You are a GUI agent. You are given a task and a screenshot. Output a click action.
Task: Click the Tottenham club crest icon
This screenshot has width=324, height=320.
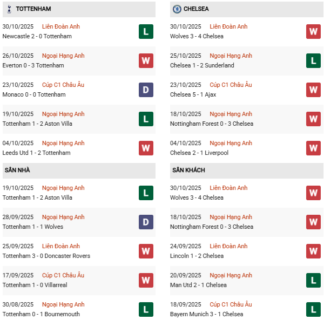click(9, 9)
